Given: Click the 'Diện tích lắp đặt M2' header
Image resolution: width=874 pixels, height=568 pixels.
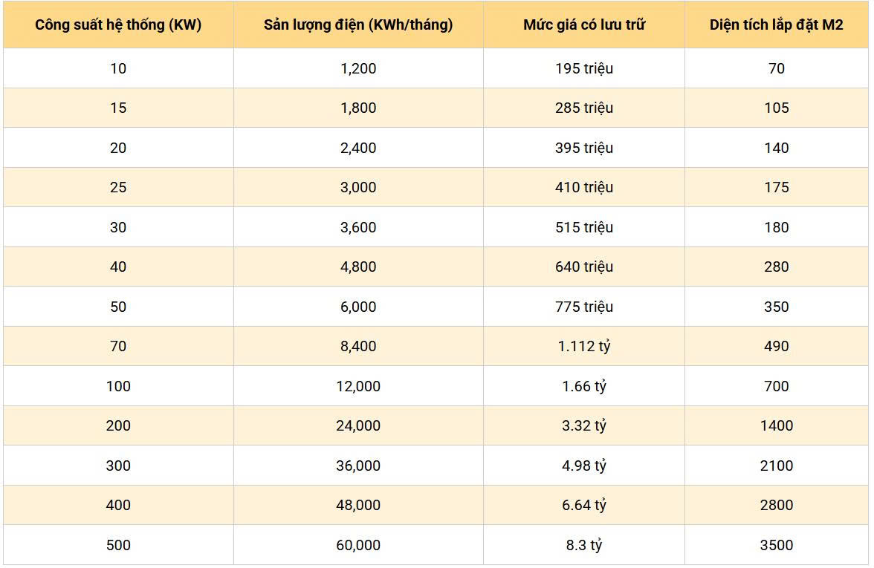Looking at the screenshot, I should tap(776, 25).
